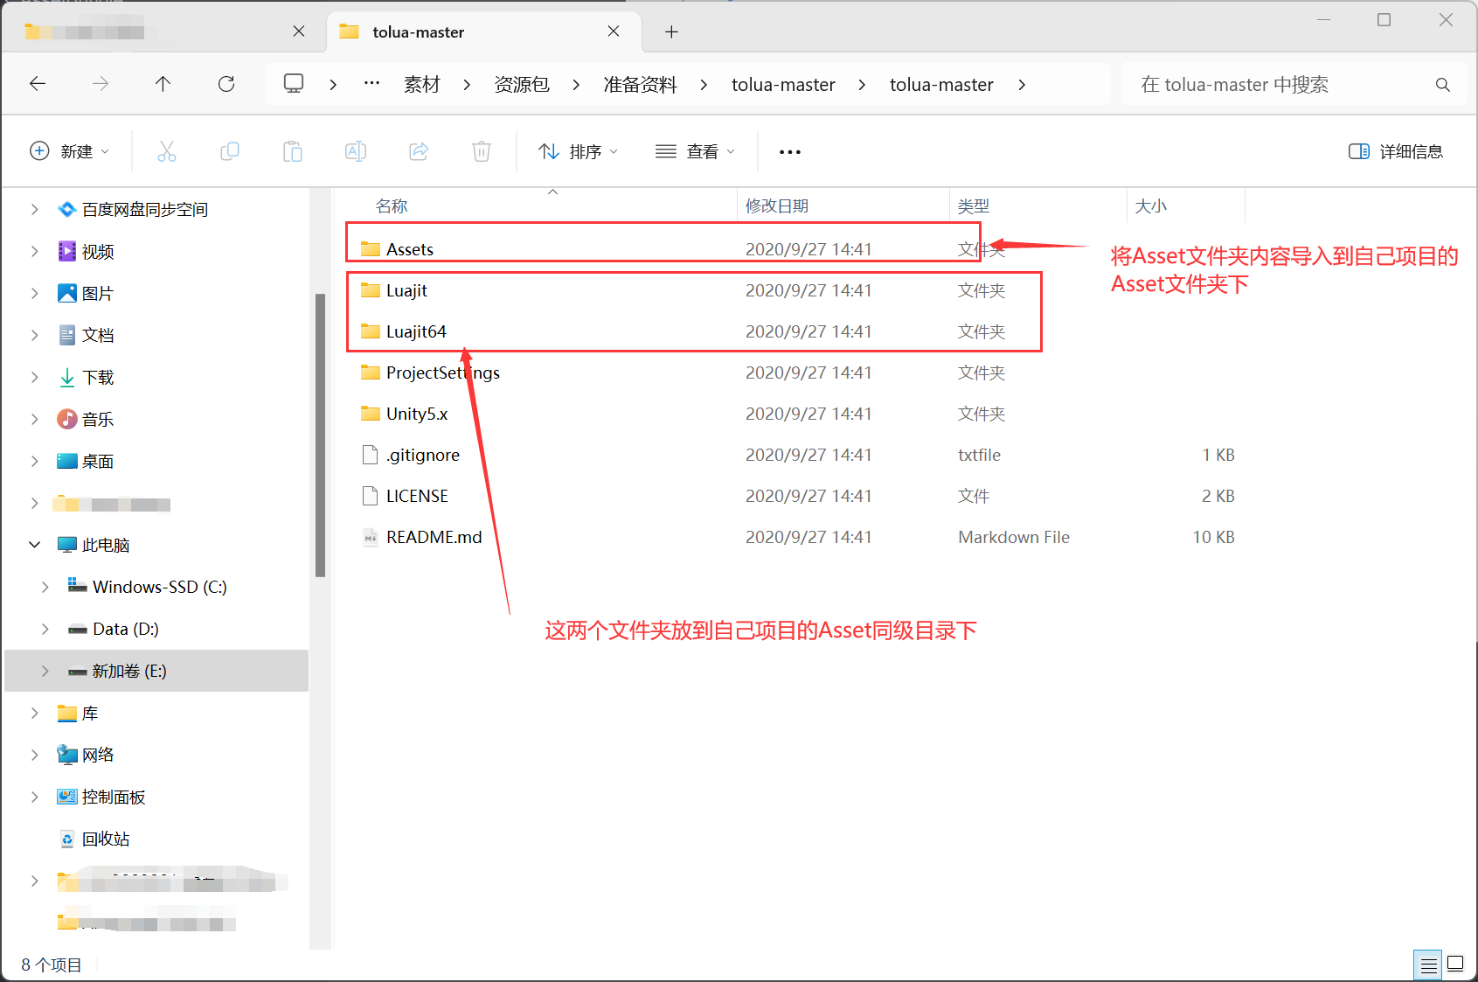Switch to large thumbnails view icon
1478x982 pixels.
click(x=1455, y=964)
